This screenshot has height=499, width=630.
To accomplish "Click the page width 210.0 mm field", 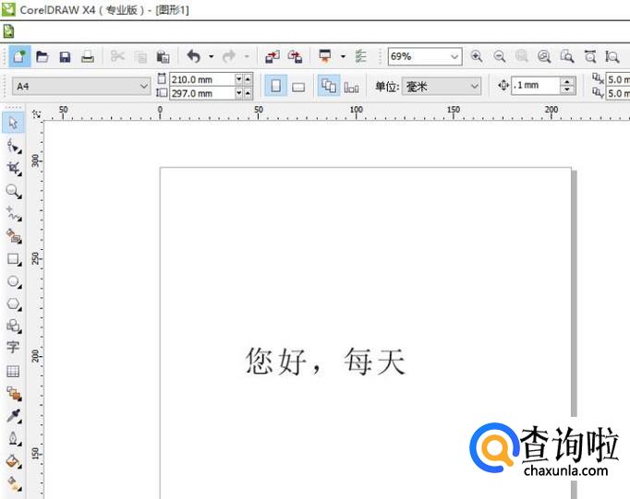I will (x=200, y=80).
